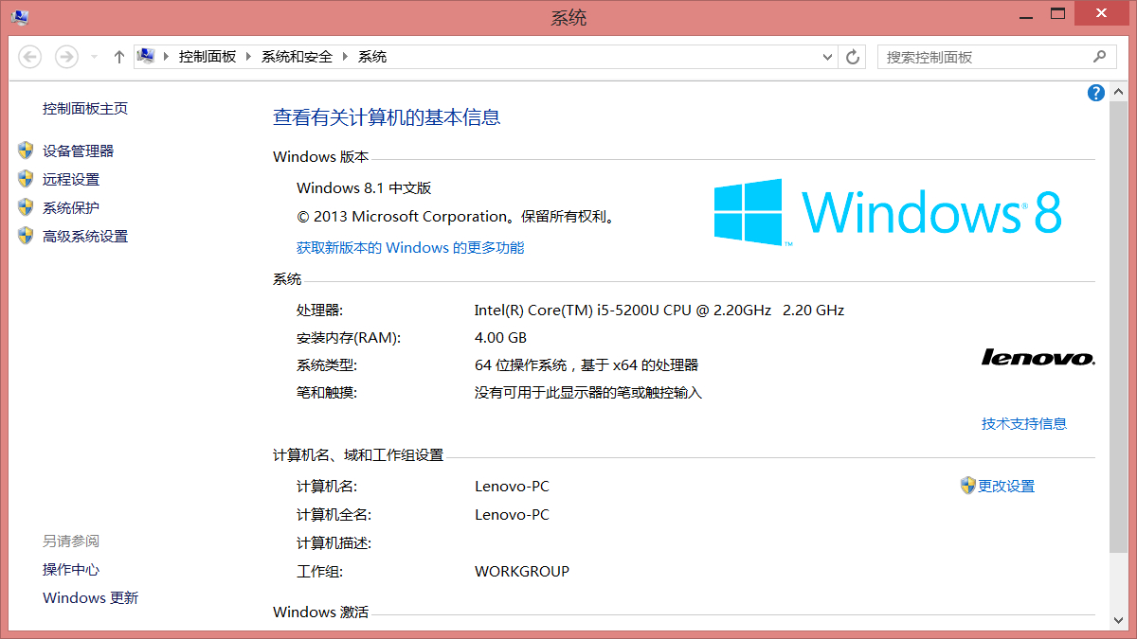
Task: Go up one level with Up arrow
Action: [x=118, y=57]
